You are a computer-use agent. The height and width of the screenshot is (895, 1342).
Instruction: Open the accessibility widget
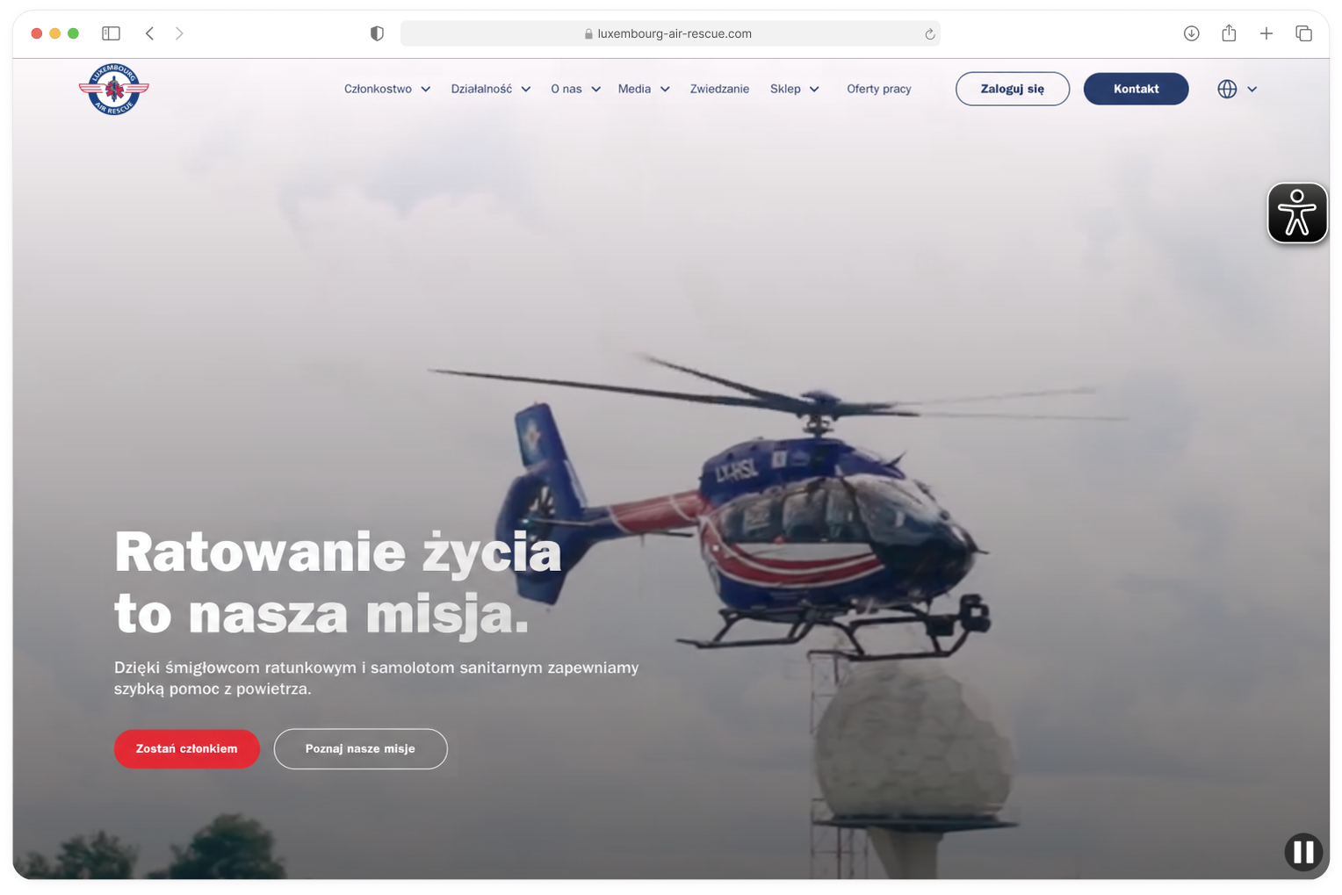[x=1297, y=213]
